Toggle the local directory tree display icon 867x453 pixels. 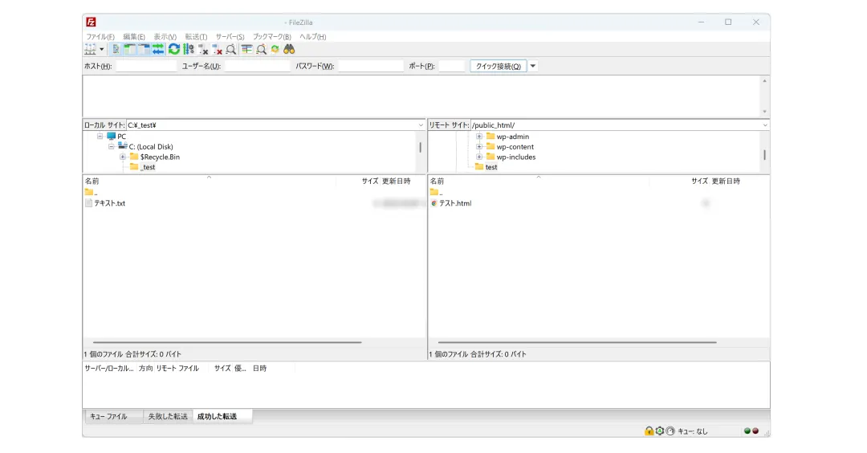tap(129, 49)
